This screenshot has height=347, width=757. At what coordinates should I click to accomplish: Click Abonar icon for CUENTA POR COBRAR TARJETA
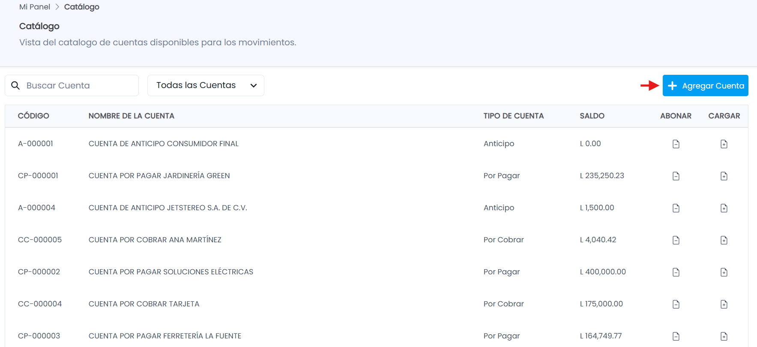pos(676,304)
